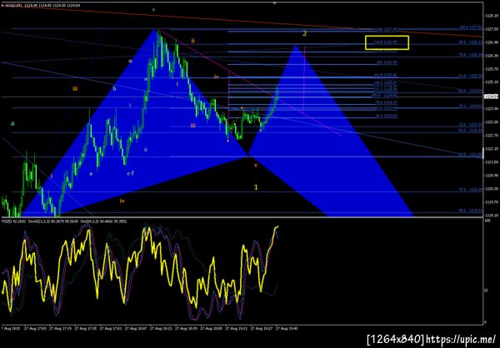Screen dimensions: 500x348
Task: Click the yellow wave label 1
Action: click(256, 187)
